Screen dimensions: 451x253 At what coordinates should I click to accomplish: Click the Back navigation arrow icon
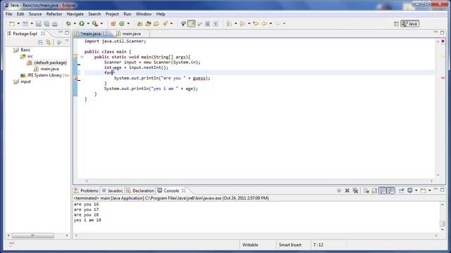point(264,24)
